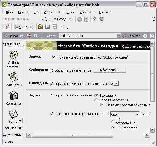Click the vertical scrollbar up arrow
Screen dimensions: 157x147
(x=152, y=44)
